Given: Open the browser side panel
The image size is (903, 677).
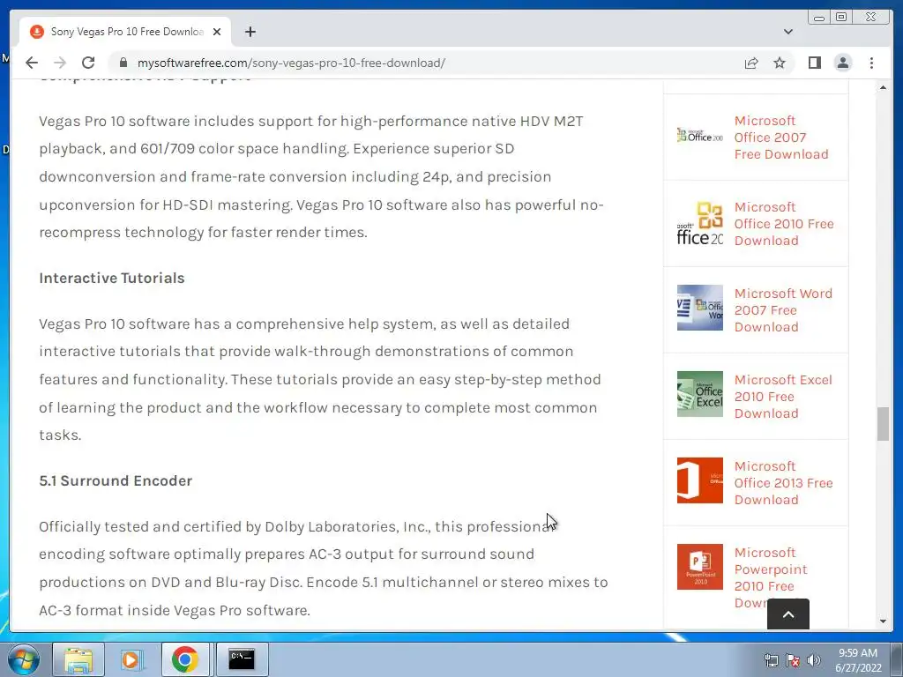Looking at the screenshot, I should [814, 63].
